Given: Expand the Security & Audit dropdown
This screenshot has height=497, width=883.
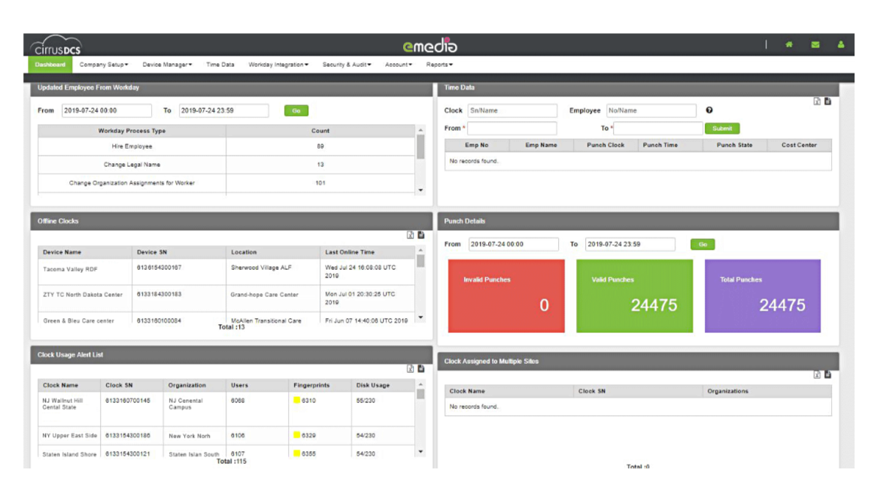Looking at the screenshot, I should (345, 65).
